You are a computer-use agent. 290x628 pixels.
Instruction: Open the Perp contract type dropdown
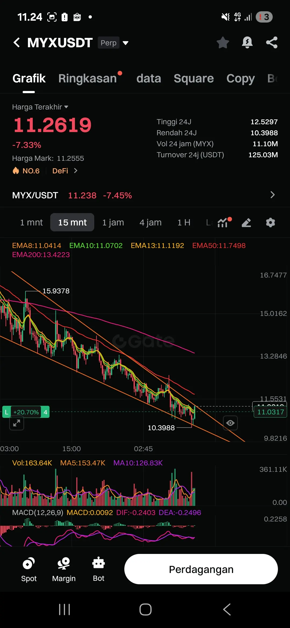pos(113,43)
